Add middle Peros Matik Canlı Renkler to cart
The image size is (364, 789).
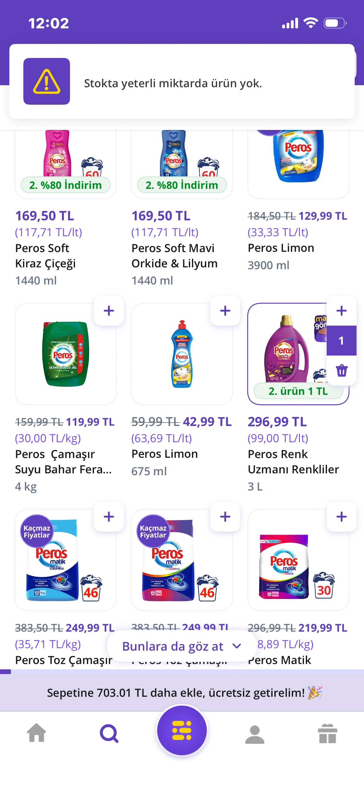pyautogui.click(x=225, y=517)
